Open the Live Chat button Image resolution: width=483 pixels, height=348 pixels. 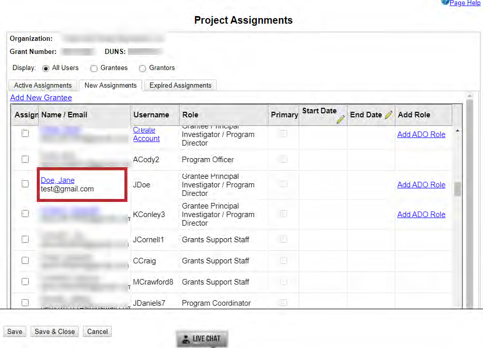[202, 338]
